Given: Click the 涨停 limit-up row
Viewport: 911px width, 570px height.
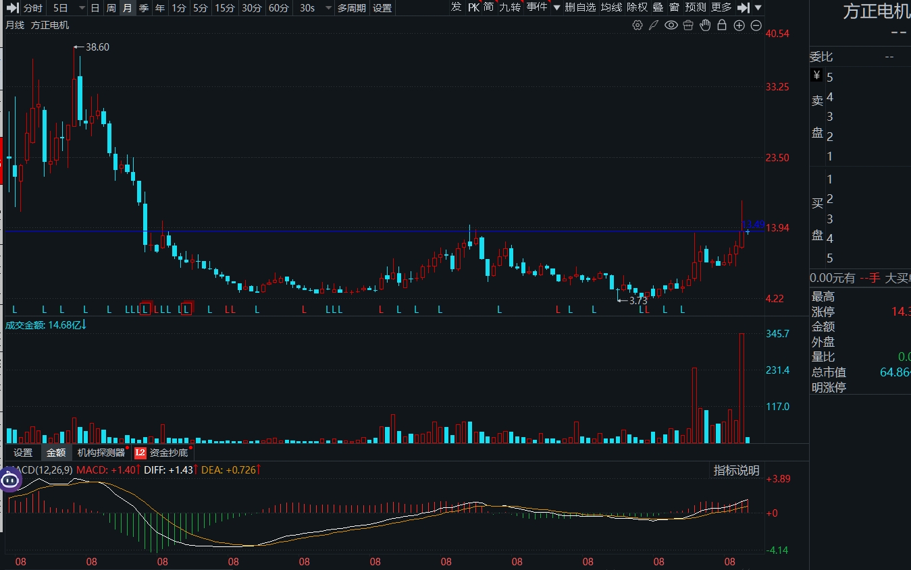Looking at the screenshot, I should point(861,312).
